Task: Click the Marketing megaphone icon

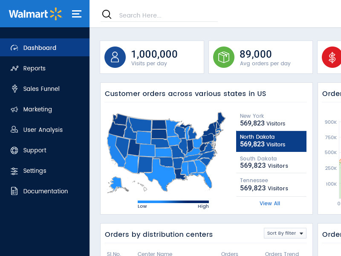Action: [x=14, y=109]
